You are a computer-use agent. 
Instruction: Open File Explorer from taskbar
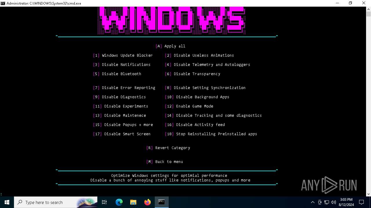[133, 202]
